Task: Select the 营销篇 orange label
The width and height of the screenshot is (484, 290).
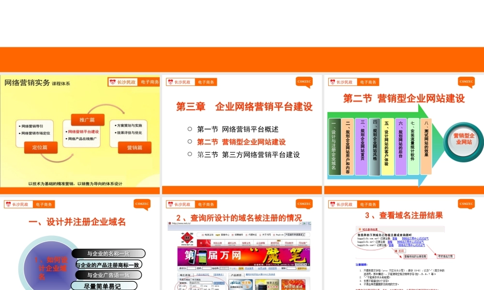Action: [x=134, y=147]
